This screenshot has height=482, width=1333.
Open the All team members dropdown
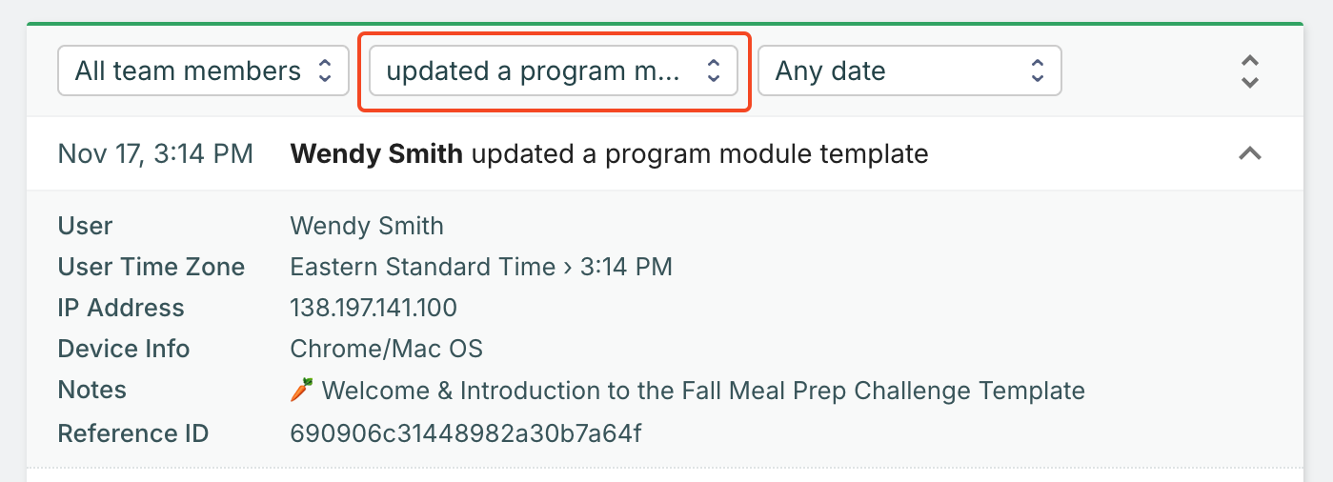coord(202,71)
